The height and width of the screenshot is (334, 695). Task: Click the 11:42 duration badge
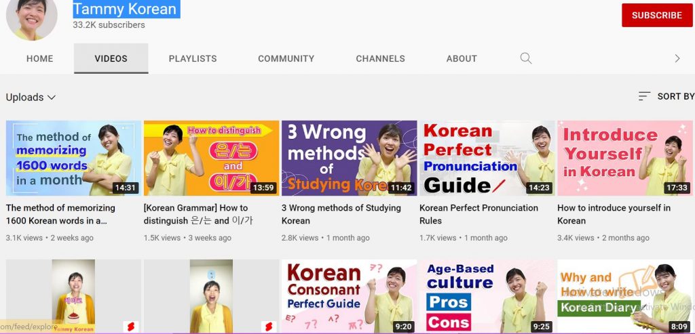pos(401,188)
